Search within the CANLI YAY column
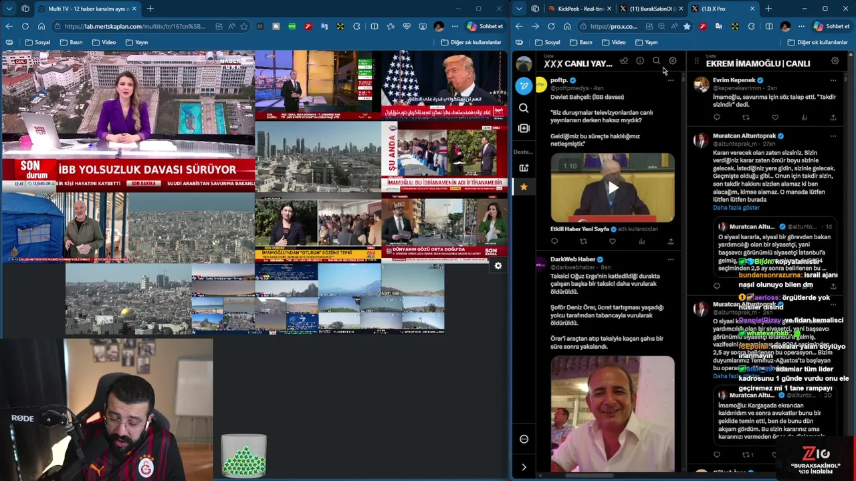This screenshot has width=856, height=481. coord(656,61)
